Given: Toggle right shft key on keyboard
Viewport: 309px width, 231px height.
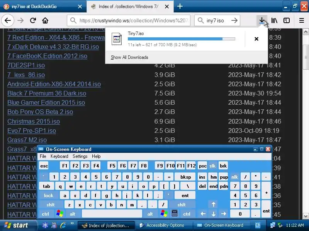Looking at the screenshot, I should (x=182, y=205).
